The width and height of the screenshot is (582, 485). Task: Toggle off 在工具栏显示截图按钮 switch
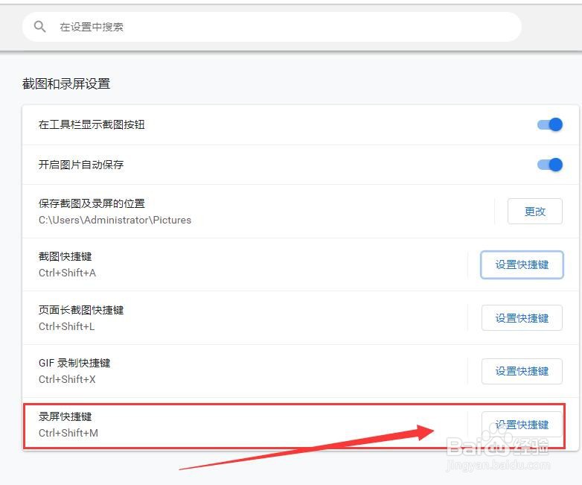(x=550, y=124)
